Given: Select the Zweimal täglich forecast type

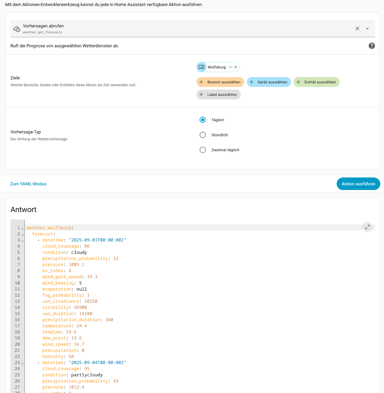Looking at the screenshot, I should [x=203, y=150].
